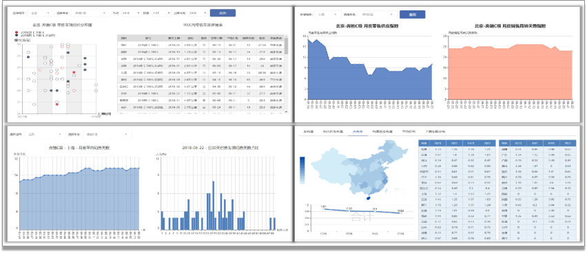Open the 北京 city dropdown above the supply index chart

tap(327, 14)
